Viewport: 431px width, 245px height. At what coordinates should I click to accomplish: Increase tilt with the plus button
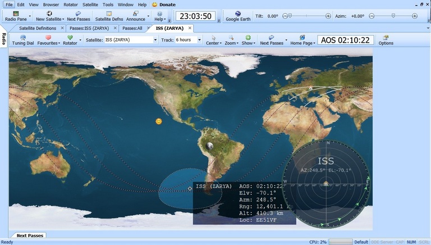click(328, 16)
